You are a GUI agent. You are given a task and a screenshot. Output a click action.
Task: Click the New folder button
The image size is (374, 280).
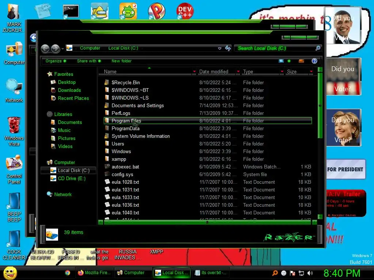click(121, 61)
